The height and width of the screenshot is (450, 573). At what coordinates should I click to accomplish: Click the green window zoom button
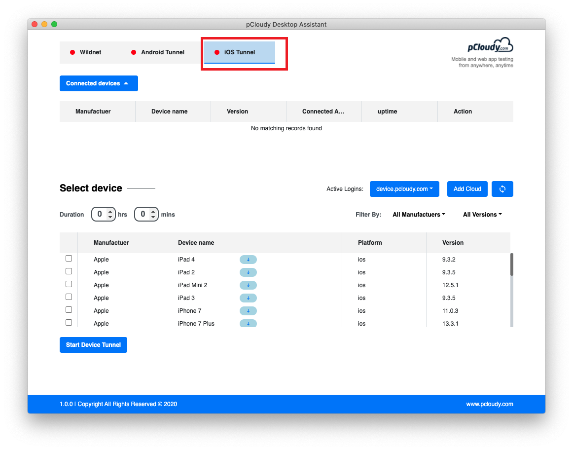point(54,24)
